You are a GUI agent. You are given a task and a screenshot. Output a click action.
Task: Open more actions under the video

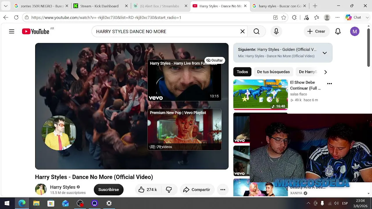coord(223,190)
